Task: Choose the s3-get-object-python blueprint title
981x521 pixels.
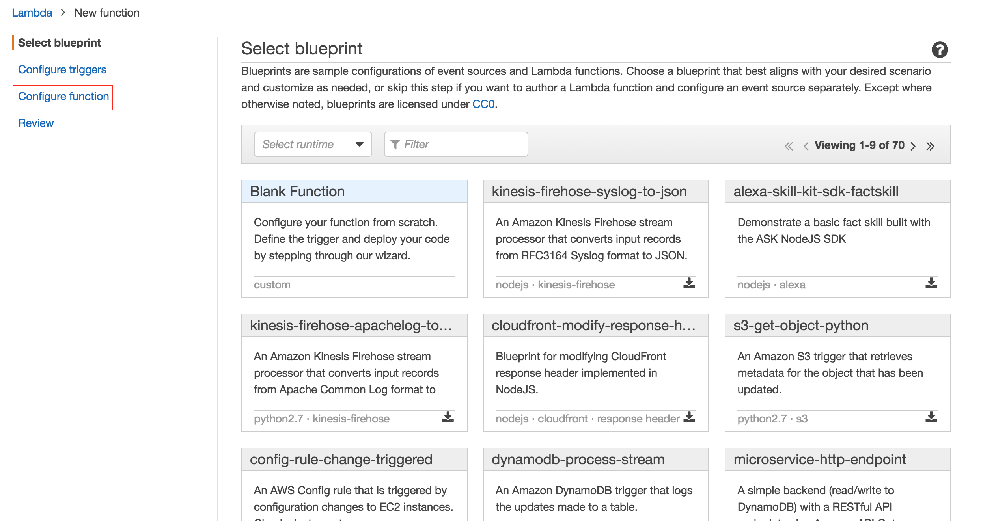Action: click(801, 326)
